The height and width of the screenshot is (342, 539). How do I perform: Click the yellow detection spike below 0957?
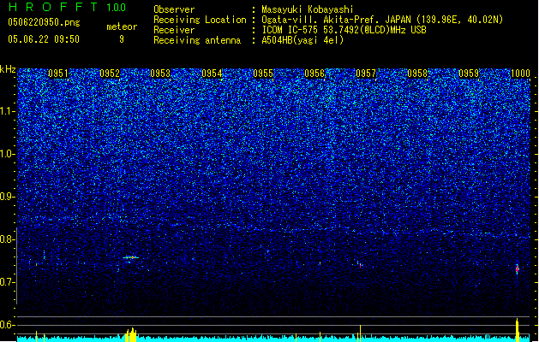[360, 333]
